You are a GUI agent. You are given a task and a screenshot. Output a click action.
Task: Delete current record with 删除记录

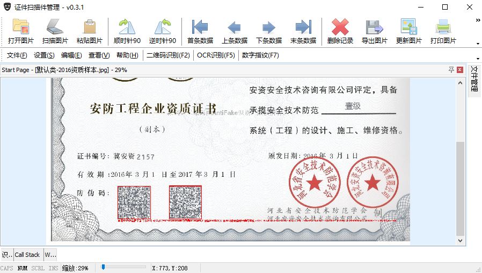pyautogui.click(x=340, y=31)
